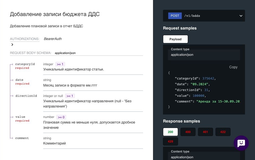Click description 'Уникальный идентификатор статьи.'
The image size is (255, 160).
(x=73, y=69)
